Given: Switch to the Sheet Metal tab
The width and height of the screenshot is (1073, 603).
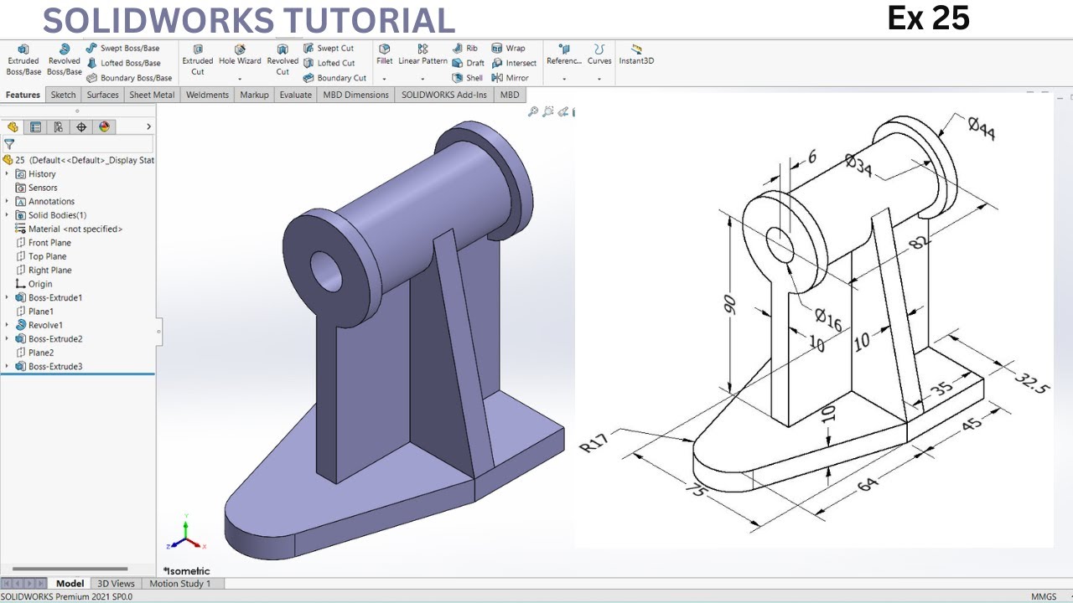Looking at the screenshot, I should click(152, 95).
